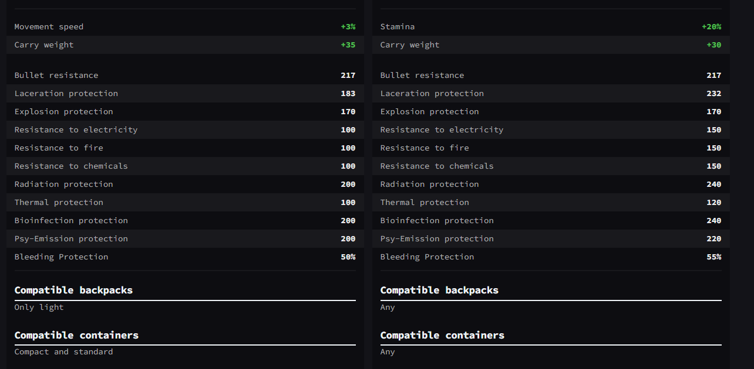The height and width of the screenshot is (369, 754).
Task: Click the 120 thermal protection value
Action: [714, 203]
